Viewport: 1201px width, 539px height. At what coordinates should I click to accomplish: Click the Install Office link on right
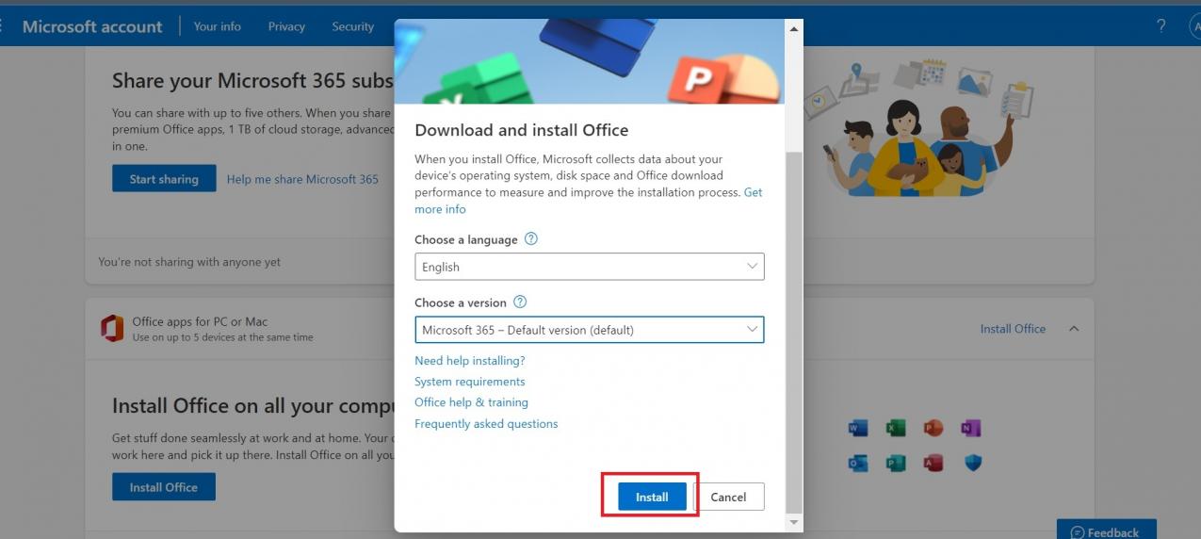pos(1013,329)
